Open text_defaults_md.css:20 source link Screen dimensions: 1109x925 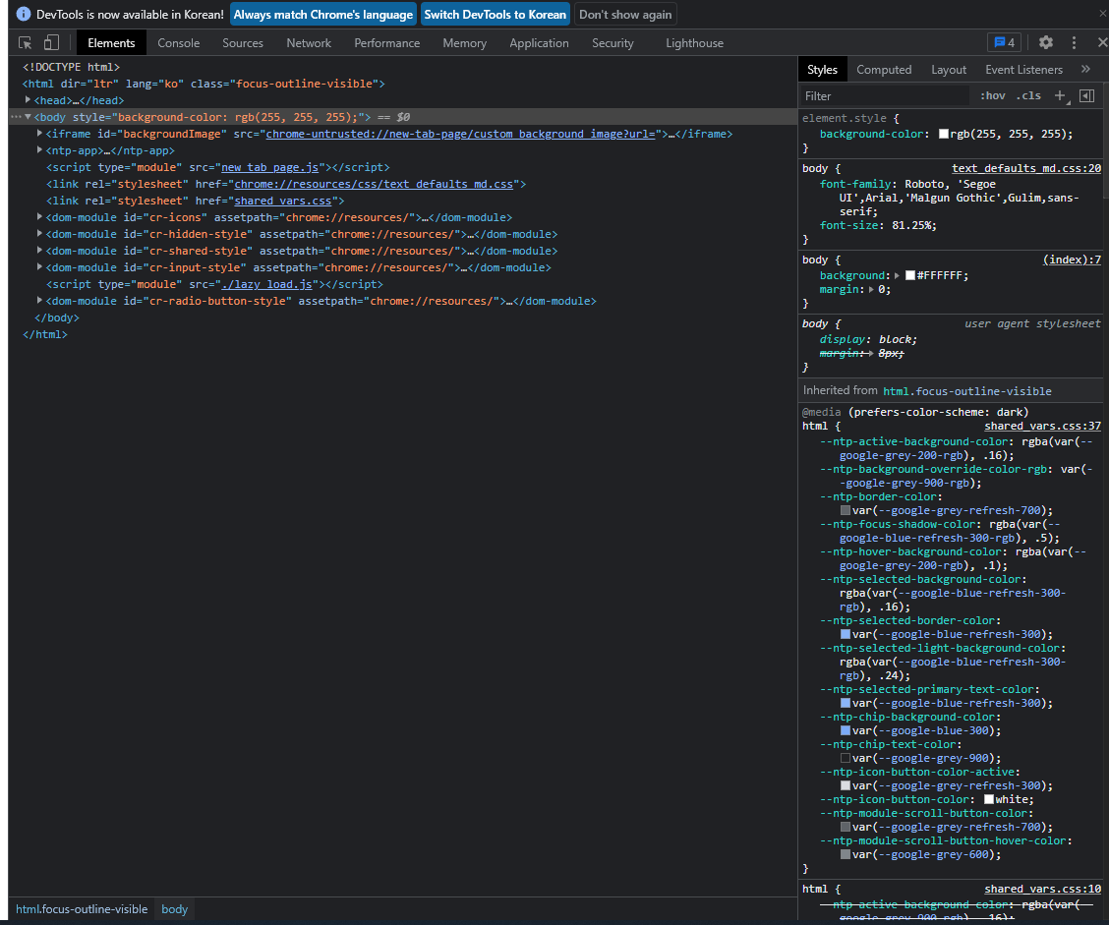pyautogui.click(x=1026, y=168)
